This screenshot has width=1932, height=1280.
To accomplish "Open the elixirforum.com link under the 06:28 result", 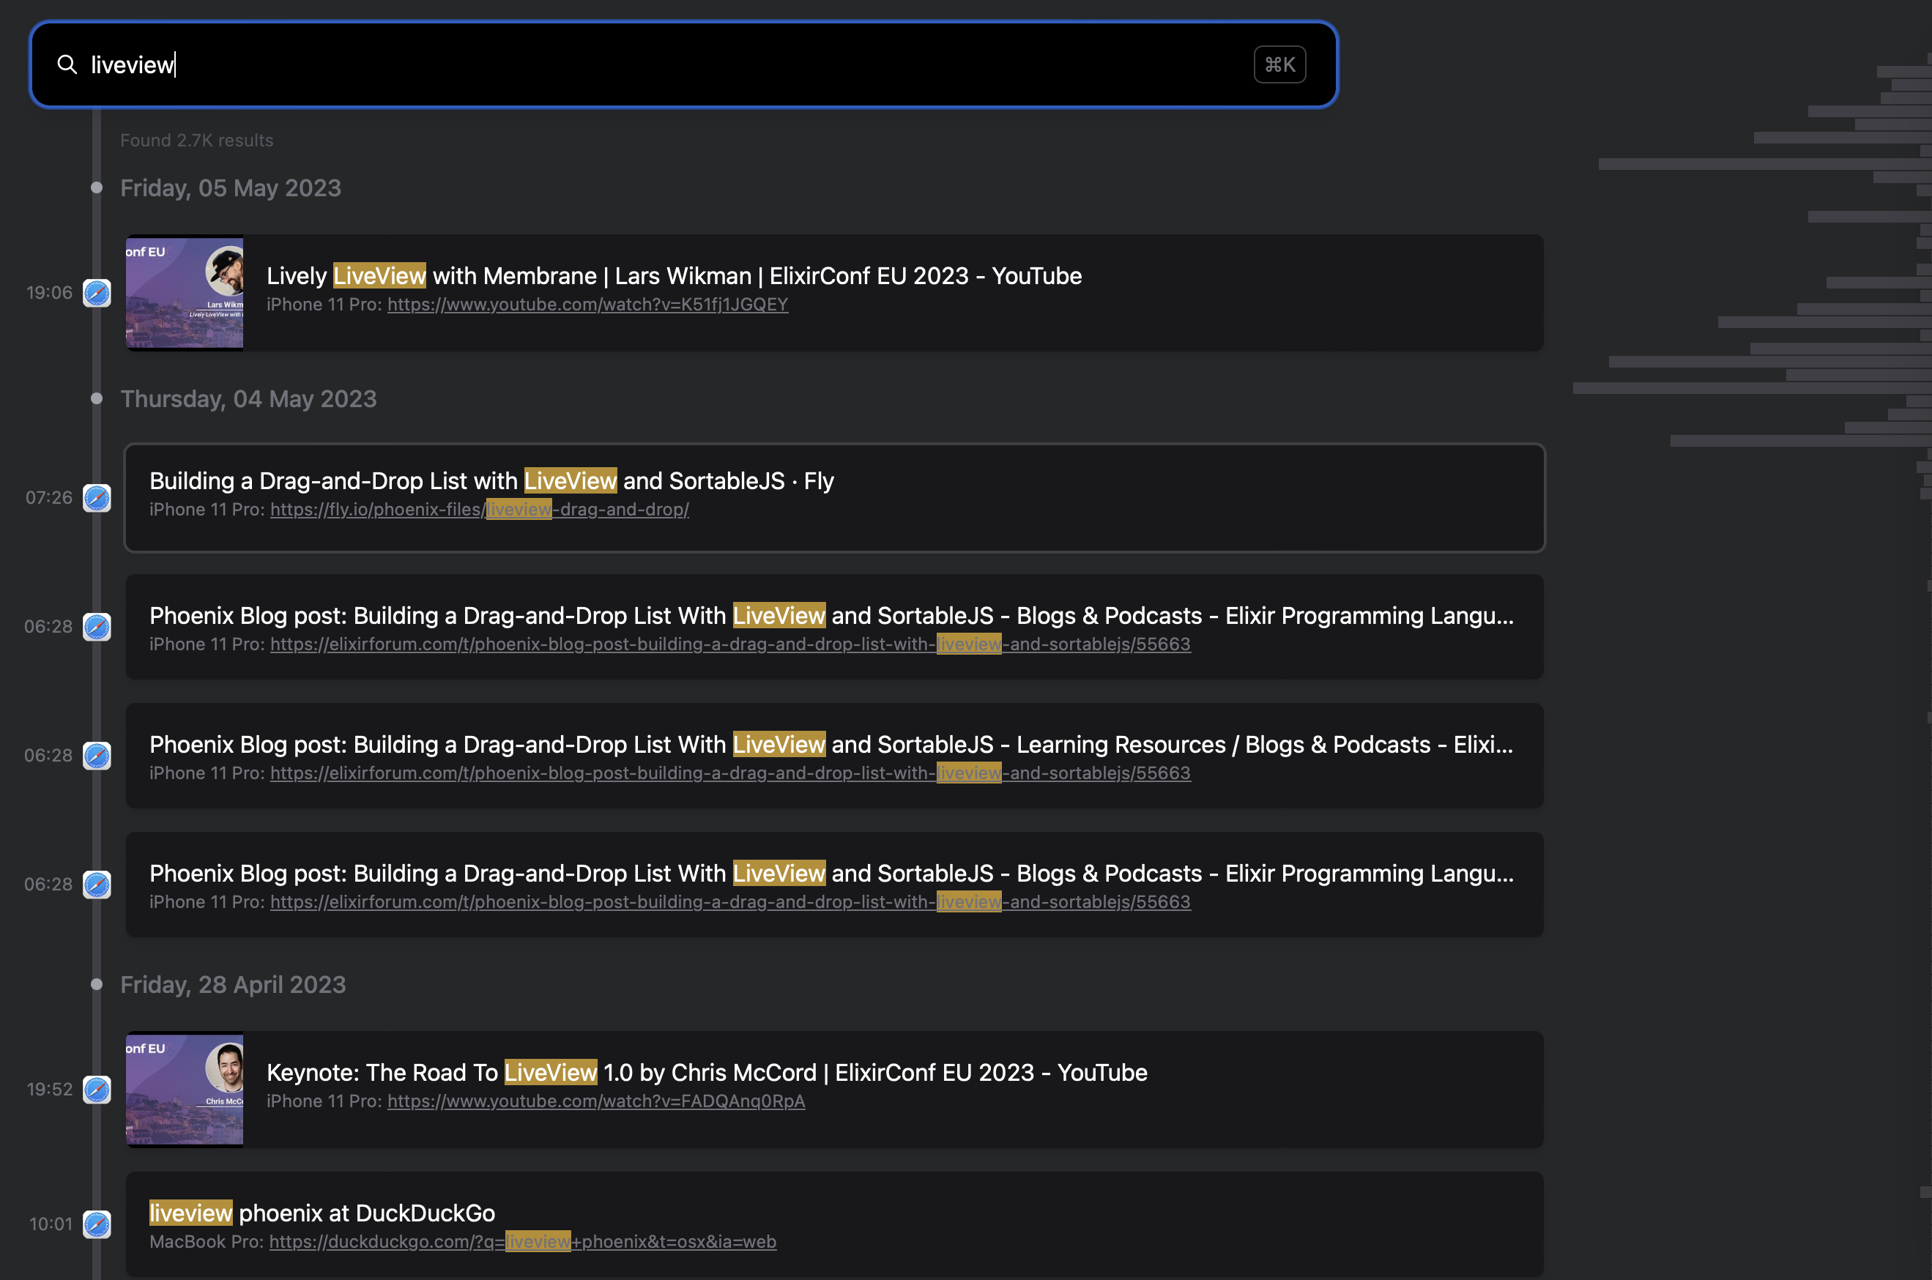I will 729,643.
